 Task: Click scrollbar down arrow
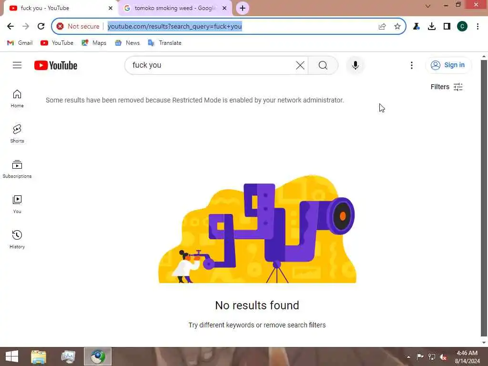(x=484, y=342)
